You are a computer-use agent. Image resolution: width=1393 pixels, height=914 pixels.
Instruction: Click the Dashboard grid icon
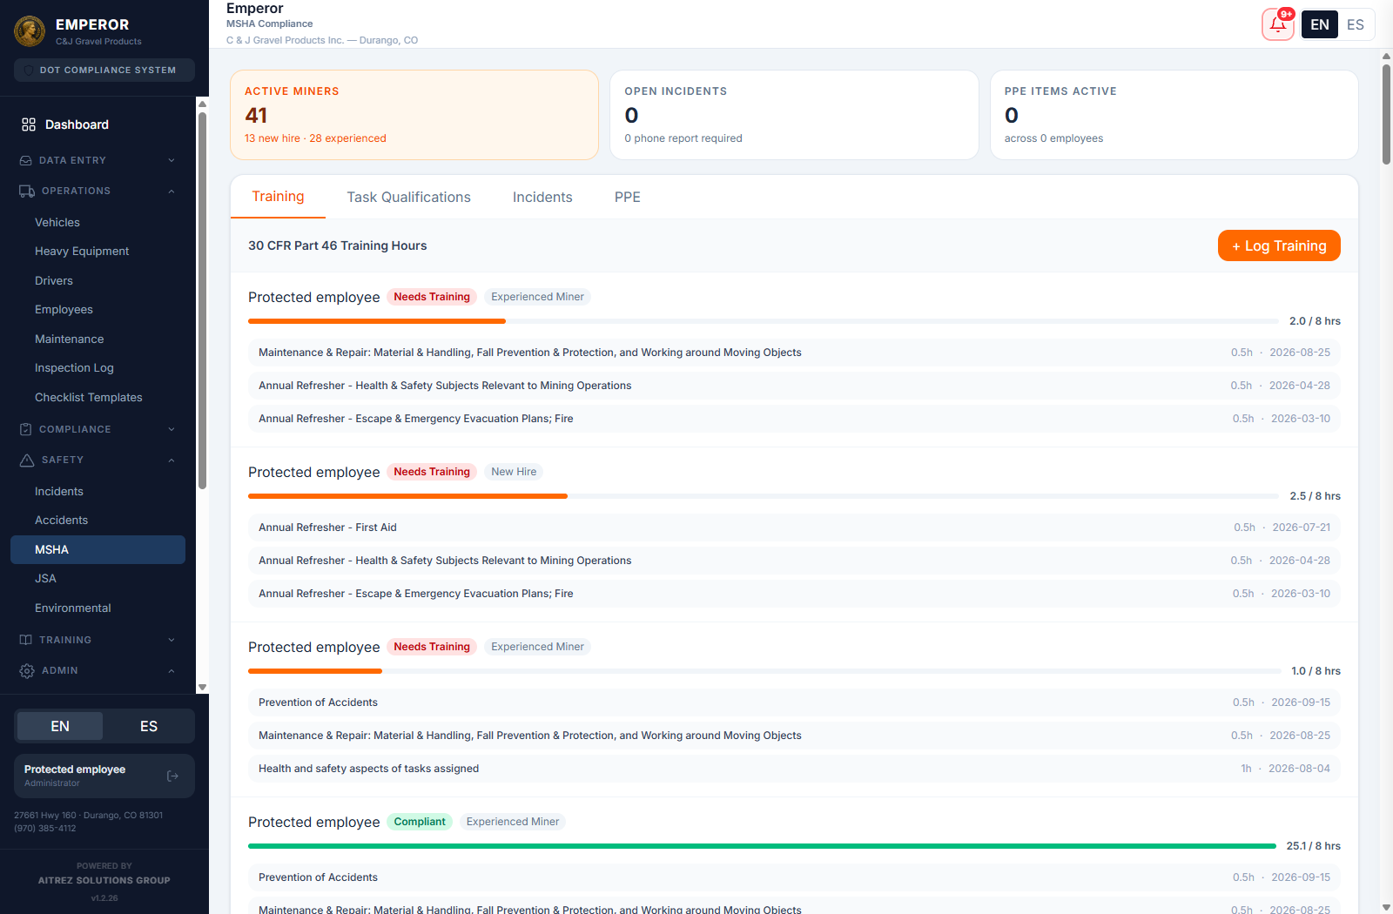click(x=29, y=124)
